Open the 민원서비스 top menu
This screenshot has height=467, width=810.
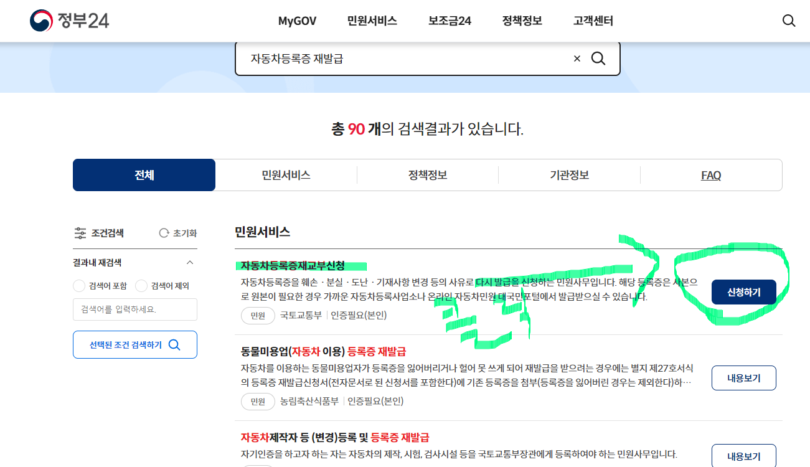pos(372,21)
